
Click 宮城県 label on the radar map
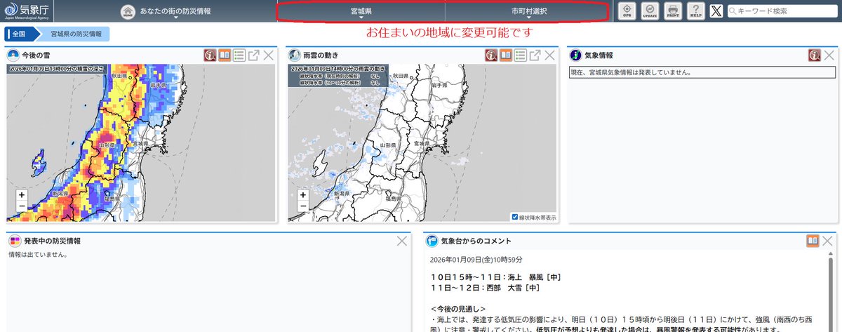pyautogui.click(x=422, y=143)
